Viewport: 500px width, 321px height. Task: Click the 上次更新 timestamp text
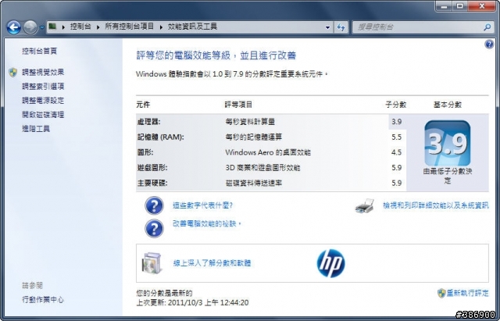193,302
